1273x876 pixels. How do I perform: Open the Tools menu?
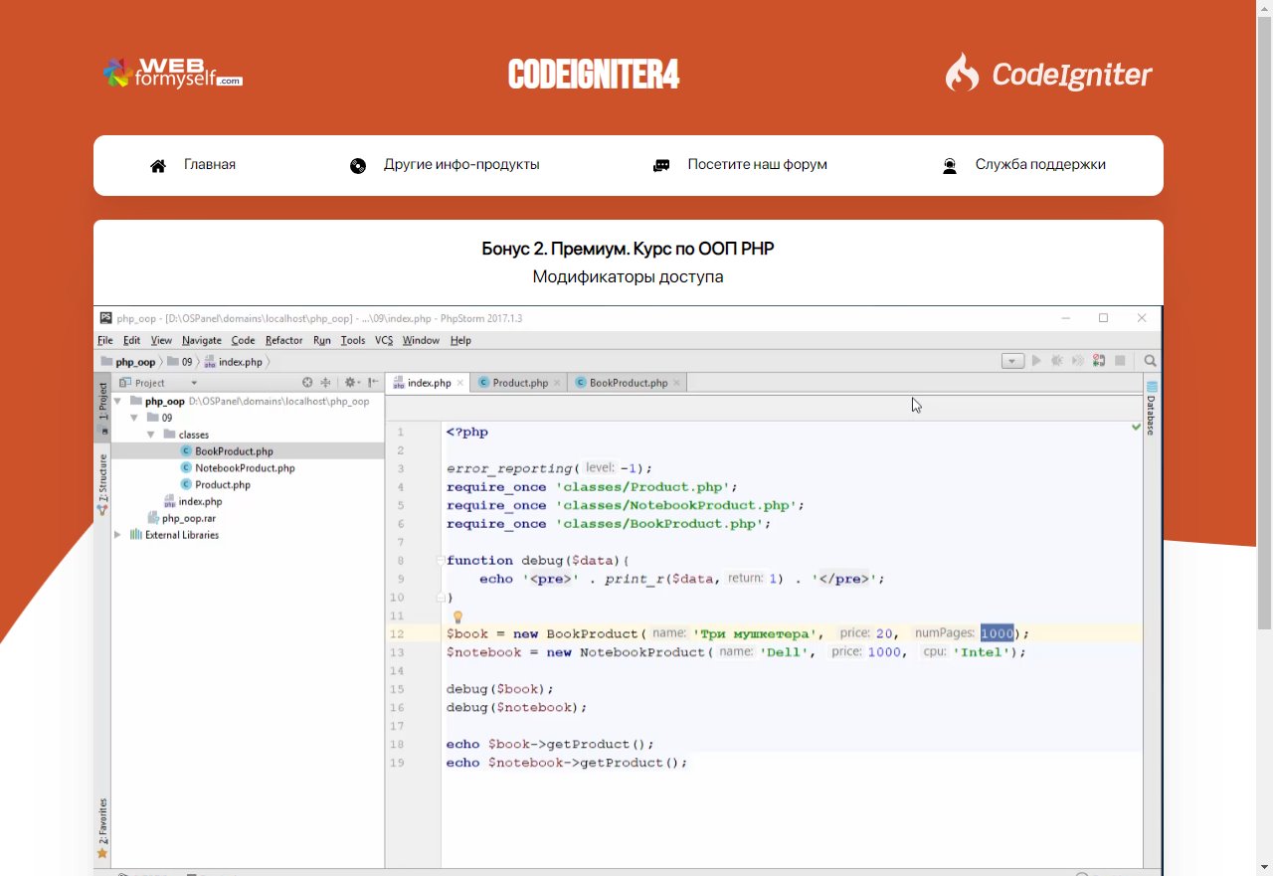pyautogui.click(x=353, y=340)
